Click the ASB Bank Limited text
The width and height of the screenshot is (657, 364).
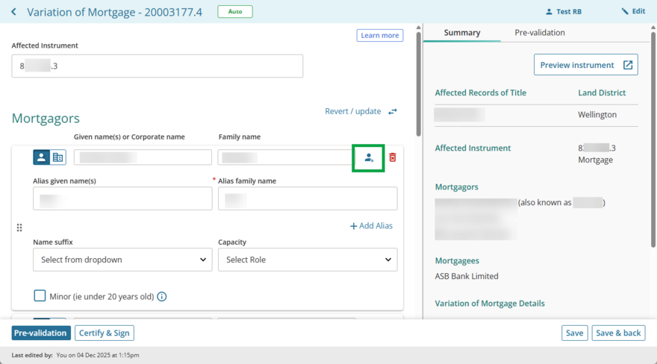coord(467,276)
